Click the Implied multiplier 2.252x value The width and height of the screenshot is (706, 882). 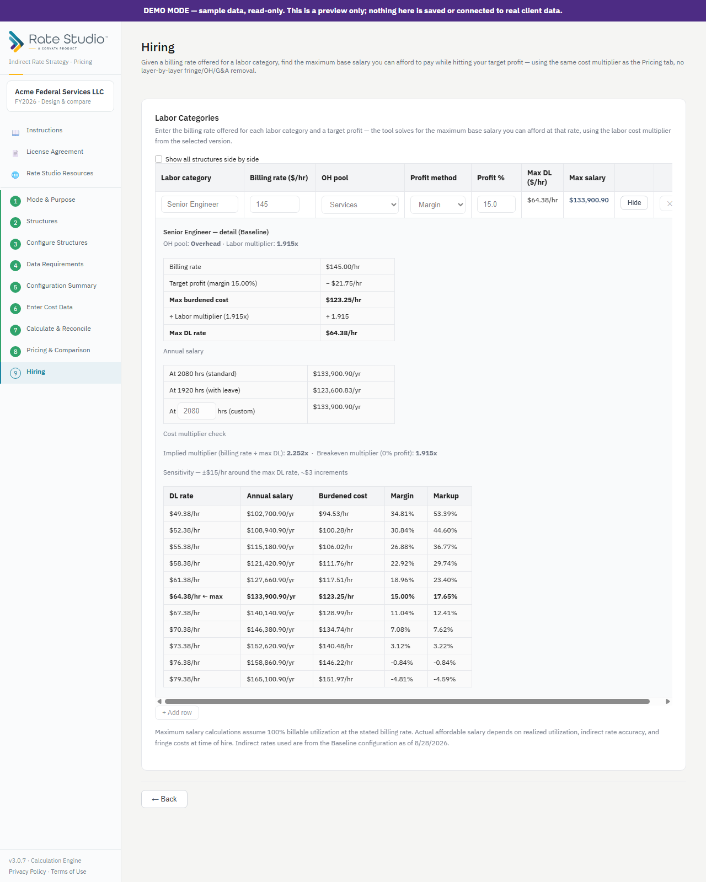[297, 453]
